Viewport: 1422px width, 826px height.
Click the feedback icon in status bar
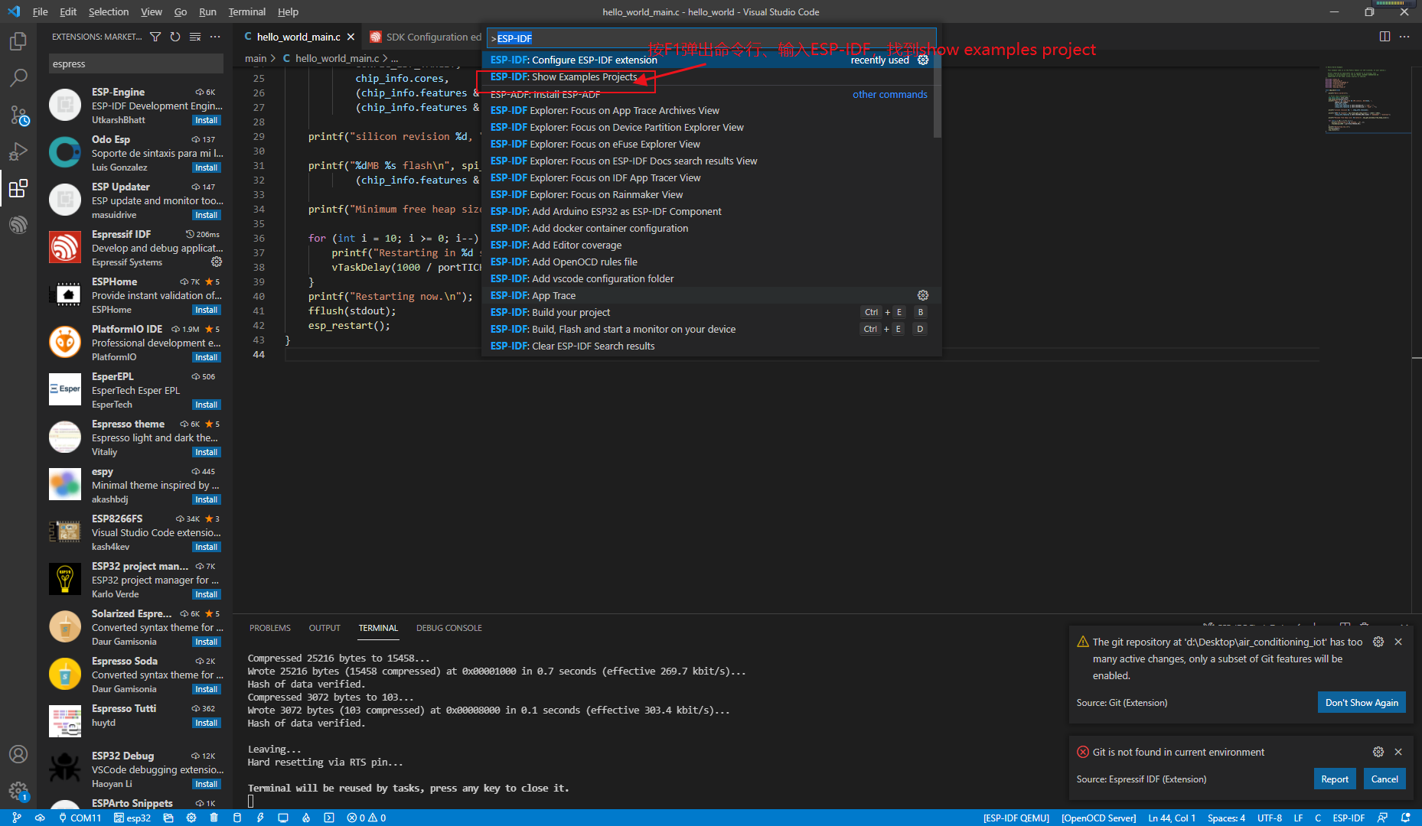(1382, 818)
